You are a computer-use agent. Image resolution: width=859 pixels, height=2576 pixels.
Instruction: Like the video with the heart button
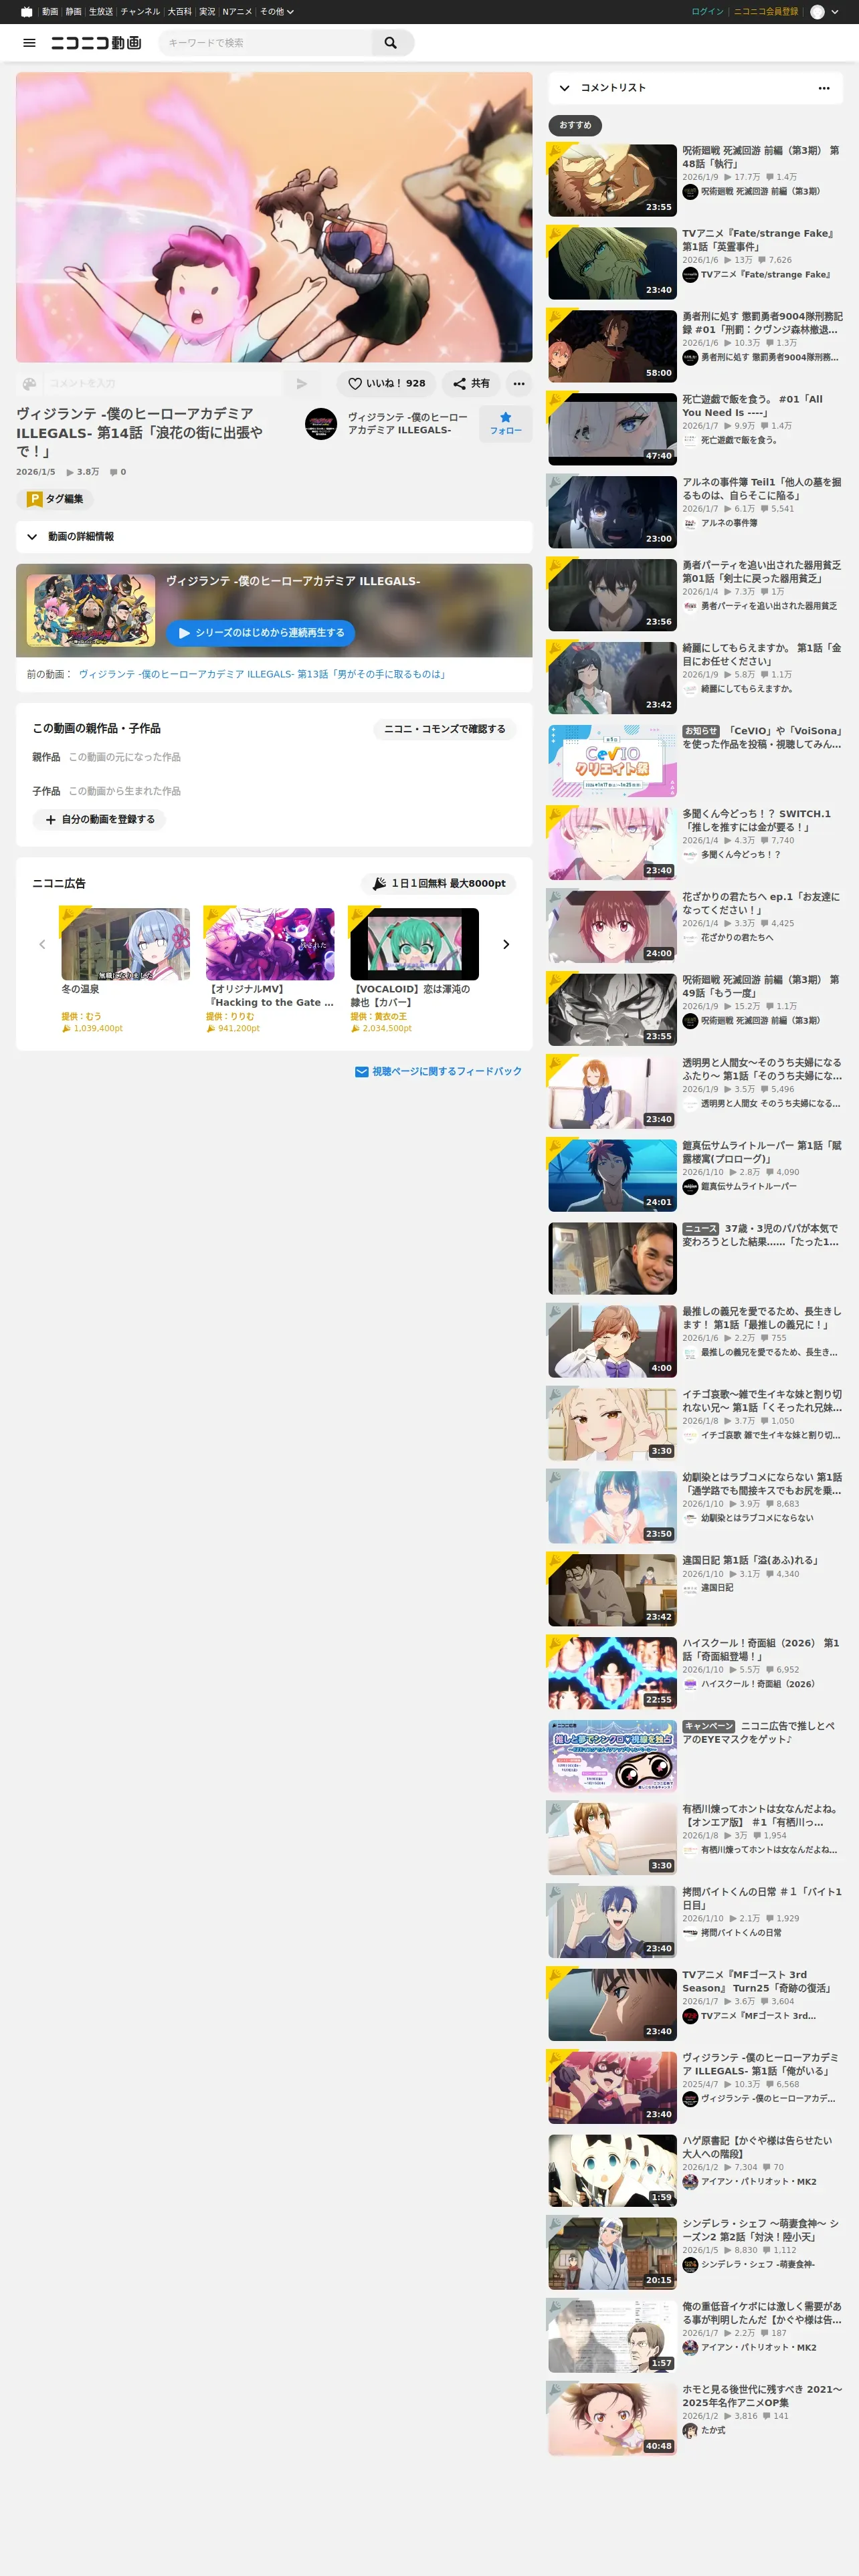386,383
